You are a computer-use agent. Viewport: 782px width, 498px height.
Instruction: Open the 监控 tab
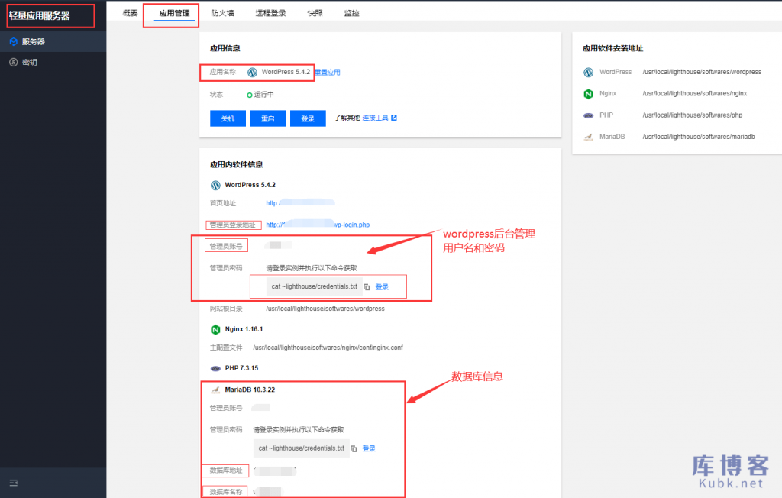click(351, 13)
